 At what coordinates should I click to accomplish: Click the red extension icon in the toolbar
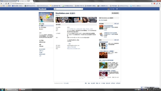click(154, 4)
